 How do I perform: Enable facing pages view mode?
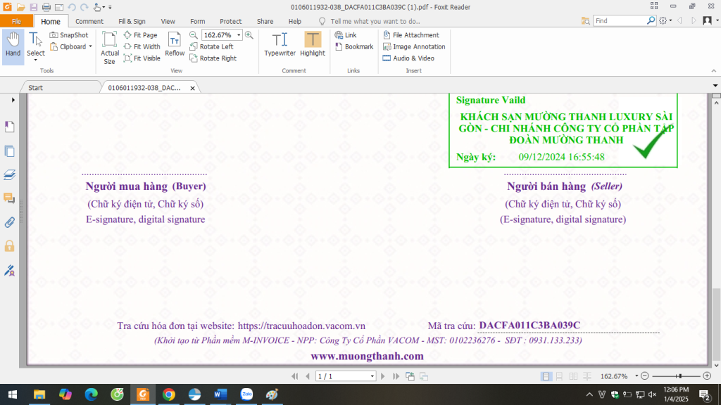(573, 376)
